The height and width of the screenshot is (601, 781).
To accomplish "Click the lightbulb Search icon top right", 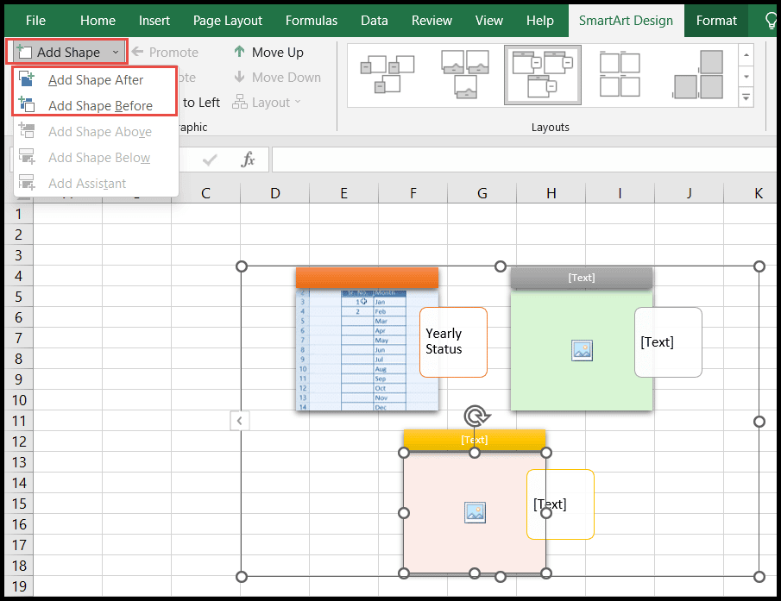I will (771, 20).
